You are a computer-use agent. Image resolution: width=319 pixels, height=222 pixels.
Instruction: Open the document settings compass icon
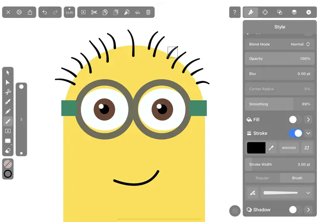tap(19, 12)
